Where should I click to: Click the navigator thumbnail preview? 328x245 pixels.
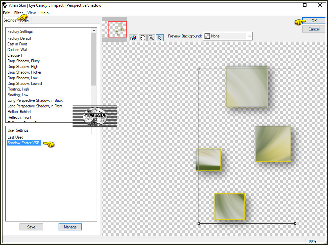tap(115, 29)
